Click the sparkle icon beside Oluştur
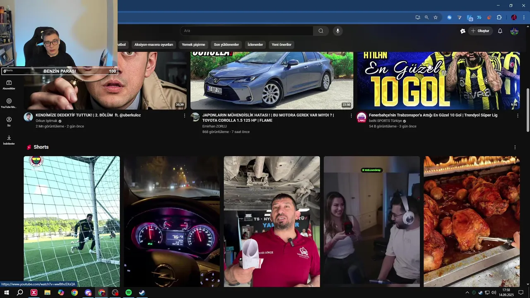Viewport: 530px width, 298px height. (463, 31)
